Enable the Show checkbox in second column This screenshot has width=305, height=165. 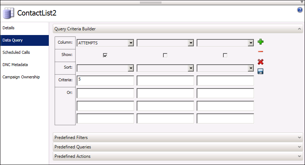click(x=165, y=55)
